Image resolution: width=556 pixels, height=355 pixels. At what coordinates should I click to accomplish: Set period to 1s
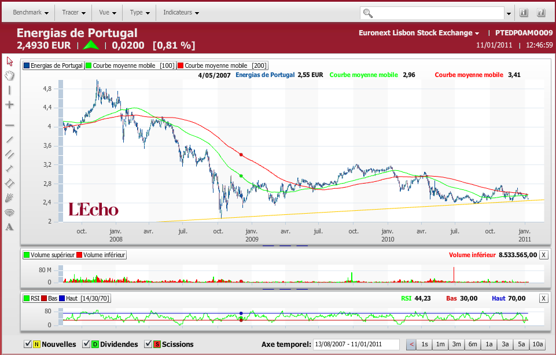click(425, 344)
